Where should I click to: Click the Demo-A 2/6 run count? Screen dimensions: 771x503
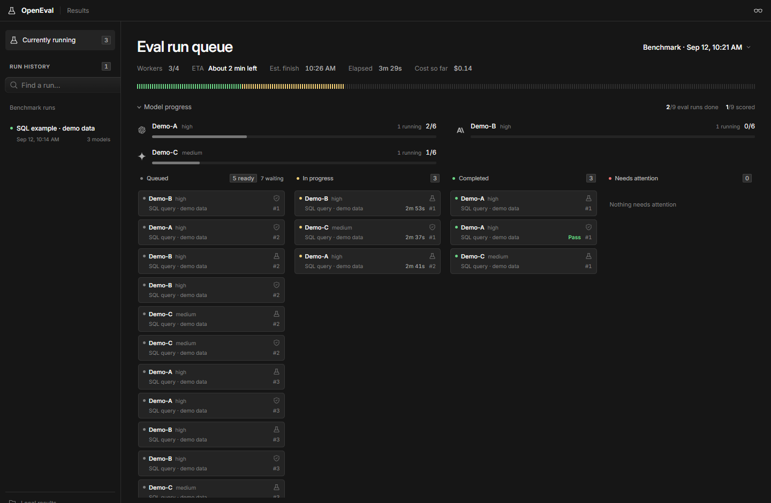[x=431, y=126]
